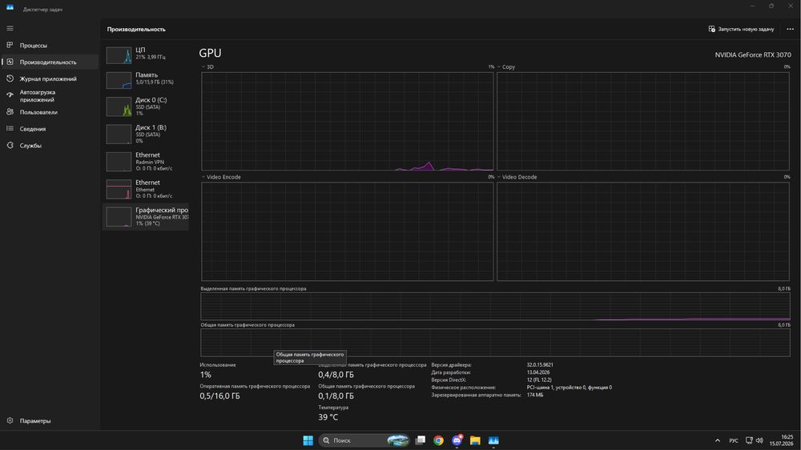Image resolution: width=801 pixels, height=450 pixels.
Task: Click the Журнал приложений history icon
Action: [10, 78]
